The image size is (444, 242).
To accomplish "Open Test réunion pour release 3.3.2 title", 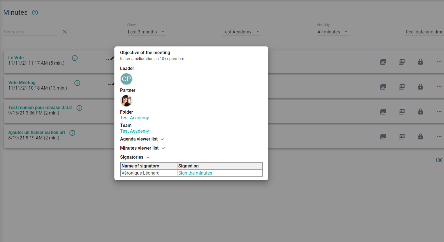I will point(40,108).
